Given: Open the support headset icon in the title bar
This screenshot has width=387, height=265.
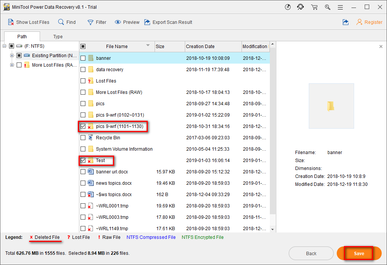Looking at the screenshot, I should [300, 7].
